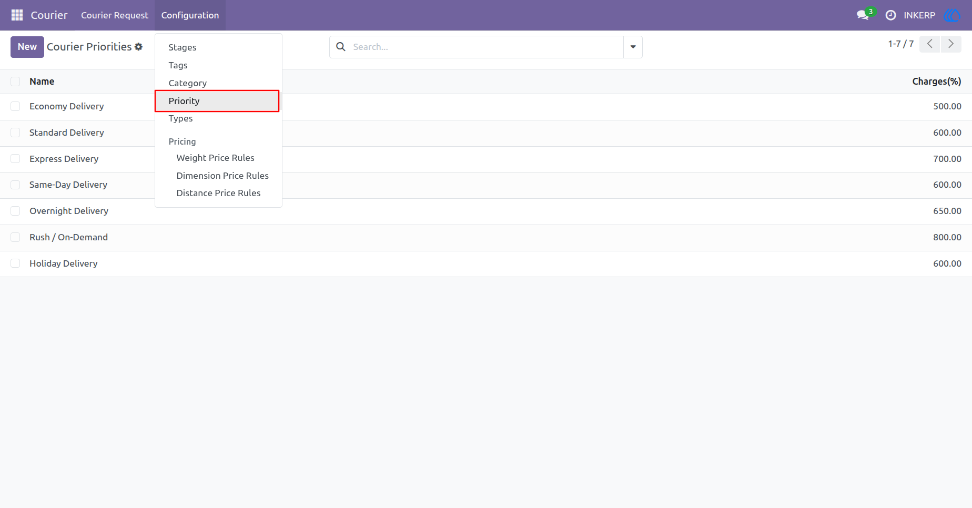Open the activities clock icon
This screenshot has width=972, height=508.
point(890,15)
